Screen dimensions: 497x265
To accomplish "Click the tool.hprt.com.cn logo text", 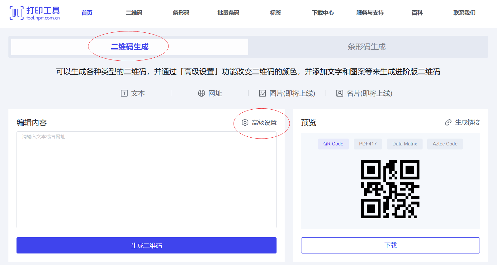I will point(43,18).
